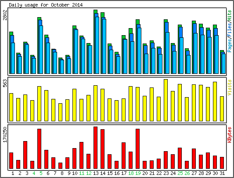This screenshot has height=178, width=234.
Task: Select the red KBytes bar for day 17
Action: 123,156
